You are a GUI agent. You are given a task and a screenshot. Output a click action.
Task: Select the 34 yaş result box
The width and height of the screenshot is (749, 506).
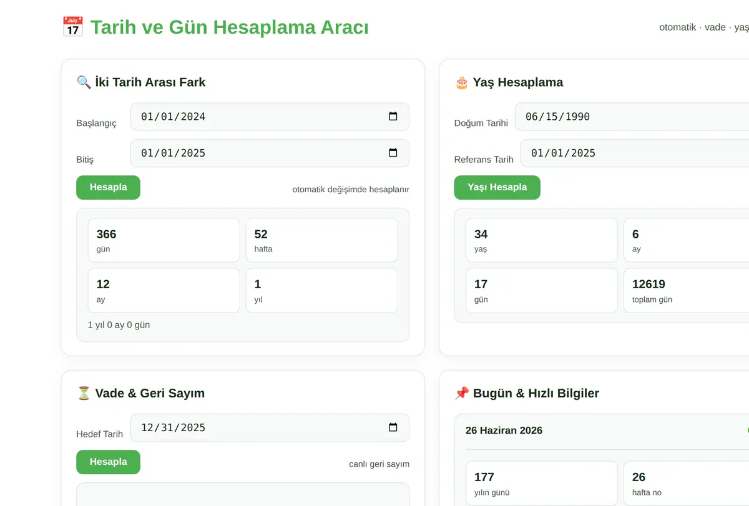541,240
